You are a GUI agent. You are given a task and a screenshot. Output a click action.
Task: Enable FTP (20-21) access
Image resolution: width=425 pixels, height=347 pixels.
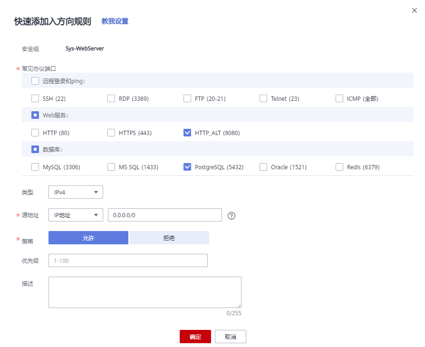(187, 98)
